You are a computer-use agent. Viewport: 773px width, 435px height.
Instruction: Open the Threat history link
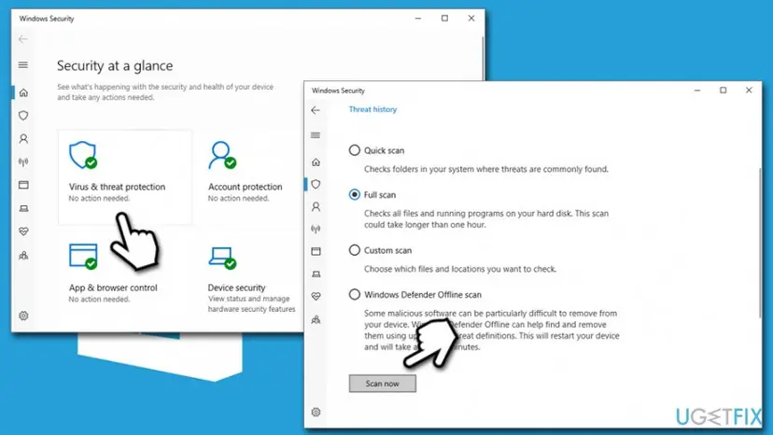[x=372, y=109]
